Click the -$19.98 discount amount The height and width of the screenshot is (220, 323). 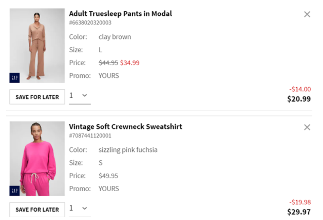point(300,202)
